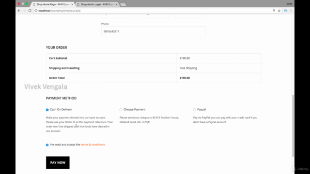Click the Cart Subtotal label
This screenshot has height=174, width=310.
click(58, 58)
